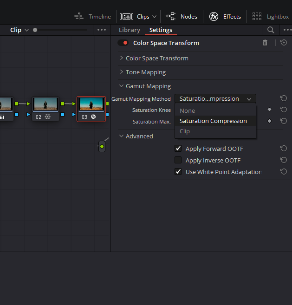The image size is (292, 305).
Task: Choose None in gamut method list
Action: (x=215, y=110)
